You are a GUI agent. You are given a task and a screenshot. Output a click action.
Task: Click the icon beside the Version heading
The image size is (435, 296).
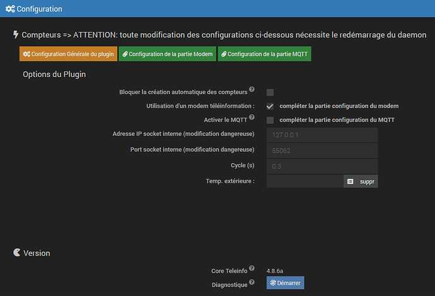click(x=16, y=253)
